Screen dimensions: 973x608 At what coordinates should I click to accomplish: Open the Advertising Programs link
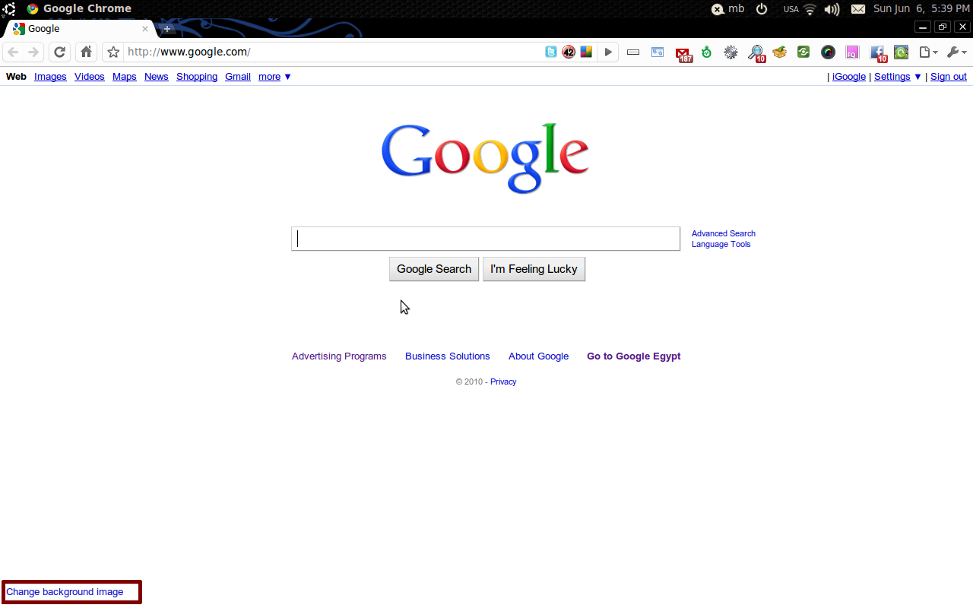[x=339, y=356]
